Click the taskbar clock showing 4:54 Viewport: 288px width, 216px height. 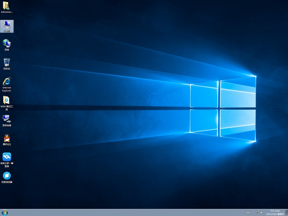[274, 211]
